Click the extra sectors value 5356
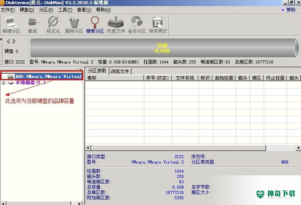 (179, 198)
